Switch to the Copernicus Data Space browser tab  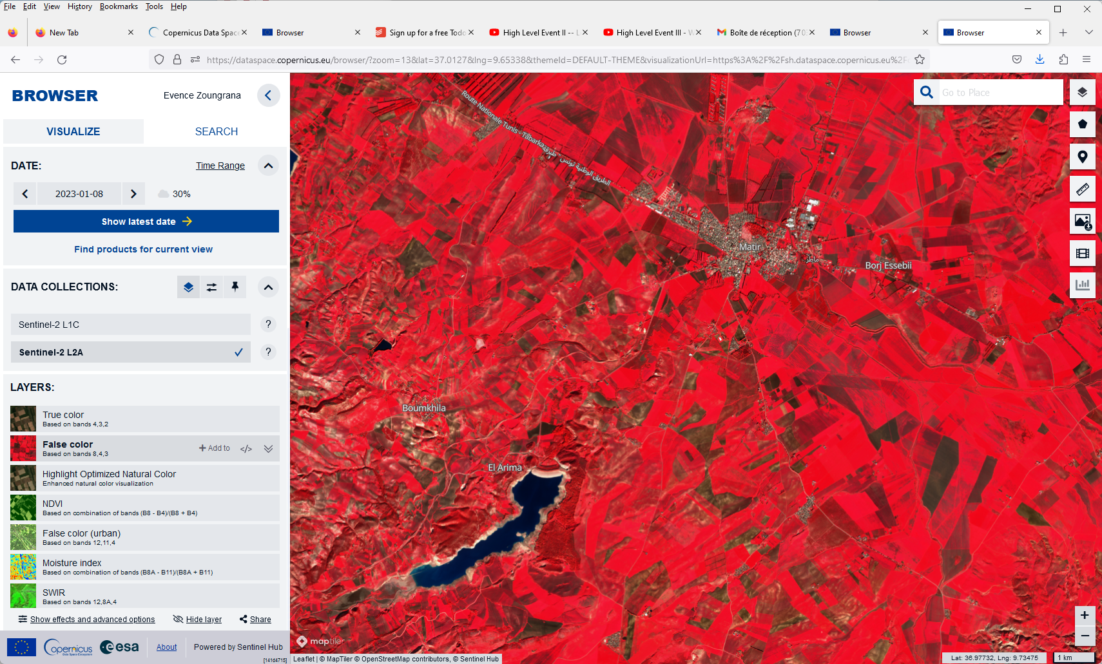(199, 32)
